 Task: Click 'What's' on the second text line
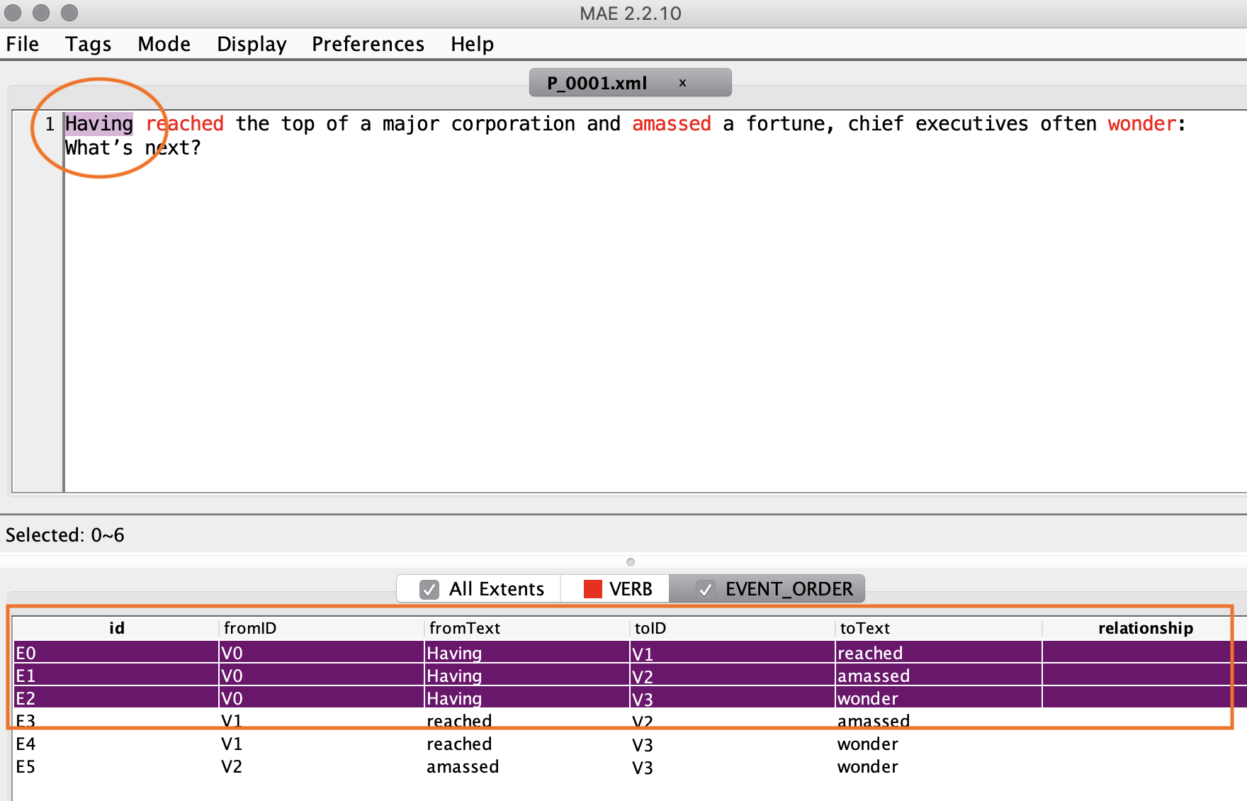pyautogui.click(x=99, y=148)
